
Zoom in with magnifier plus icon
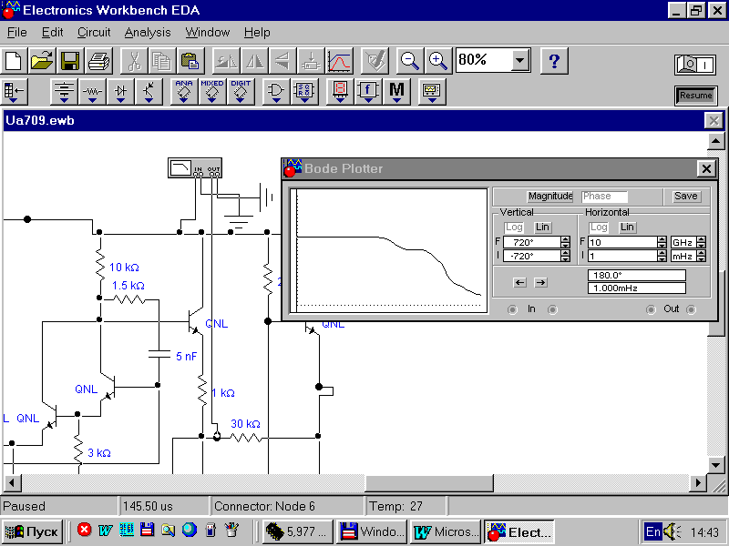click(x=438, y=61)
